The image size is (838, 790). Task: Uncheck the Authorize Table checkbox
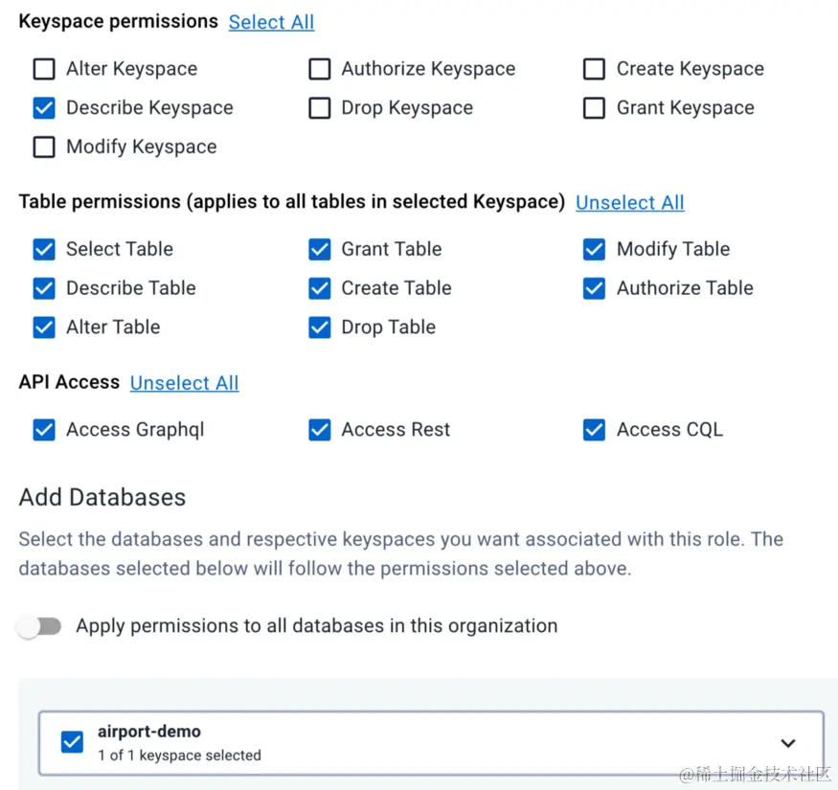click(595, 288)
